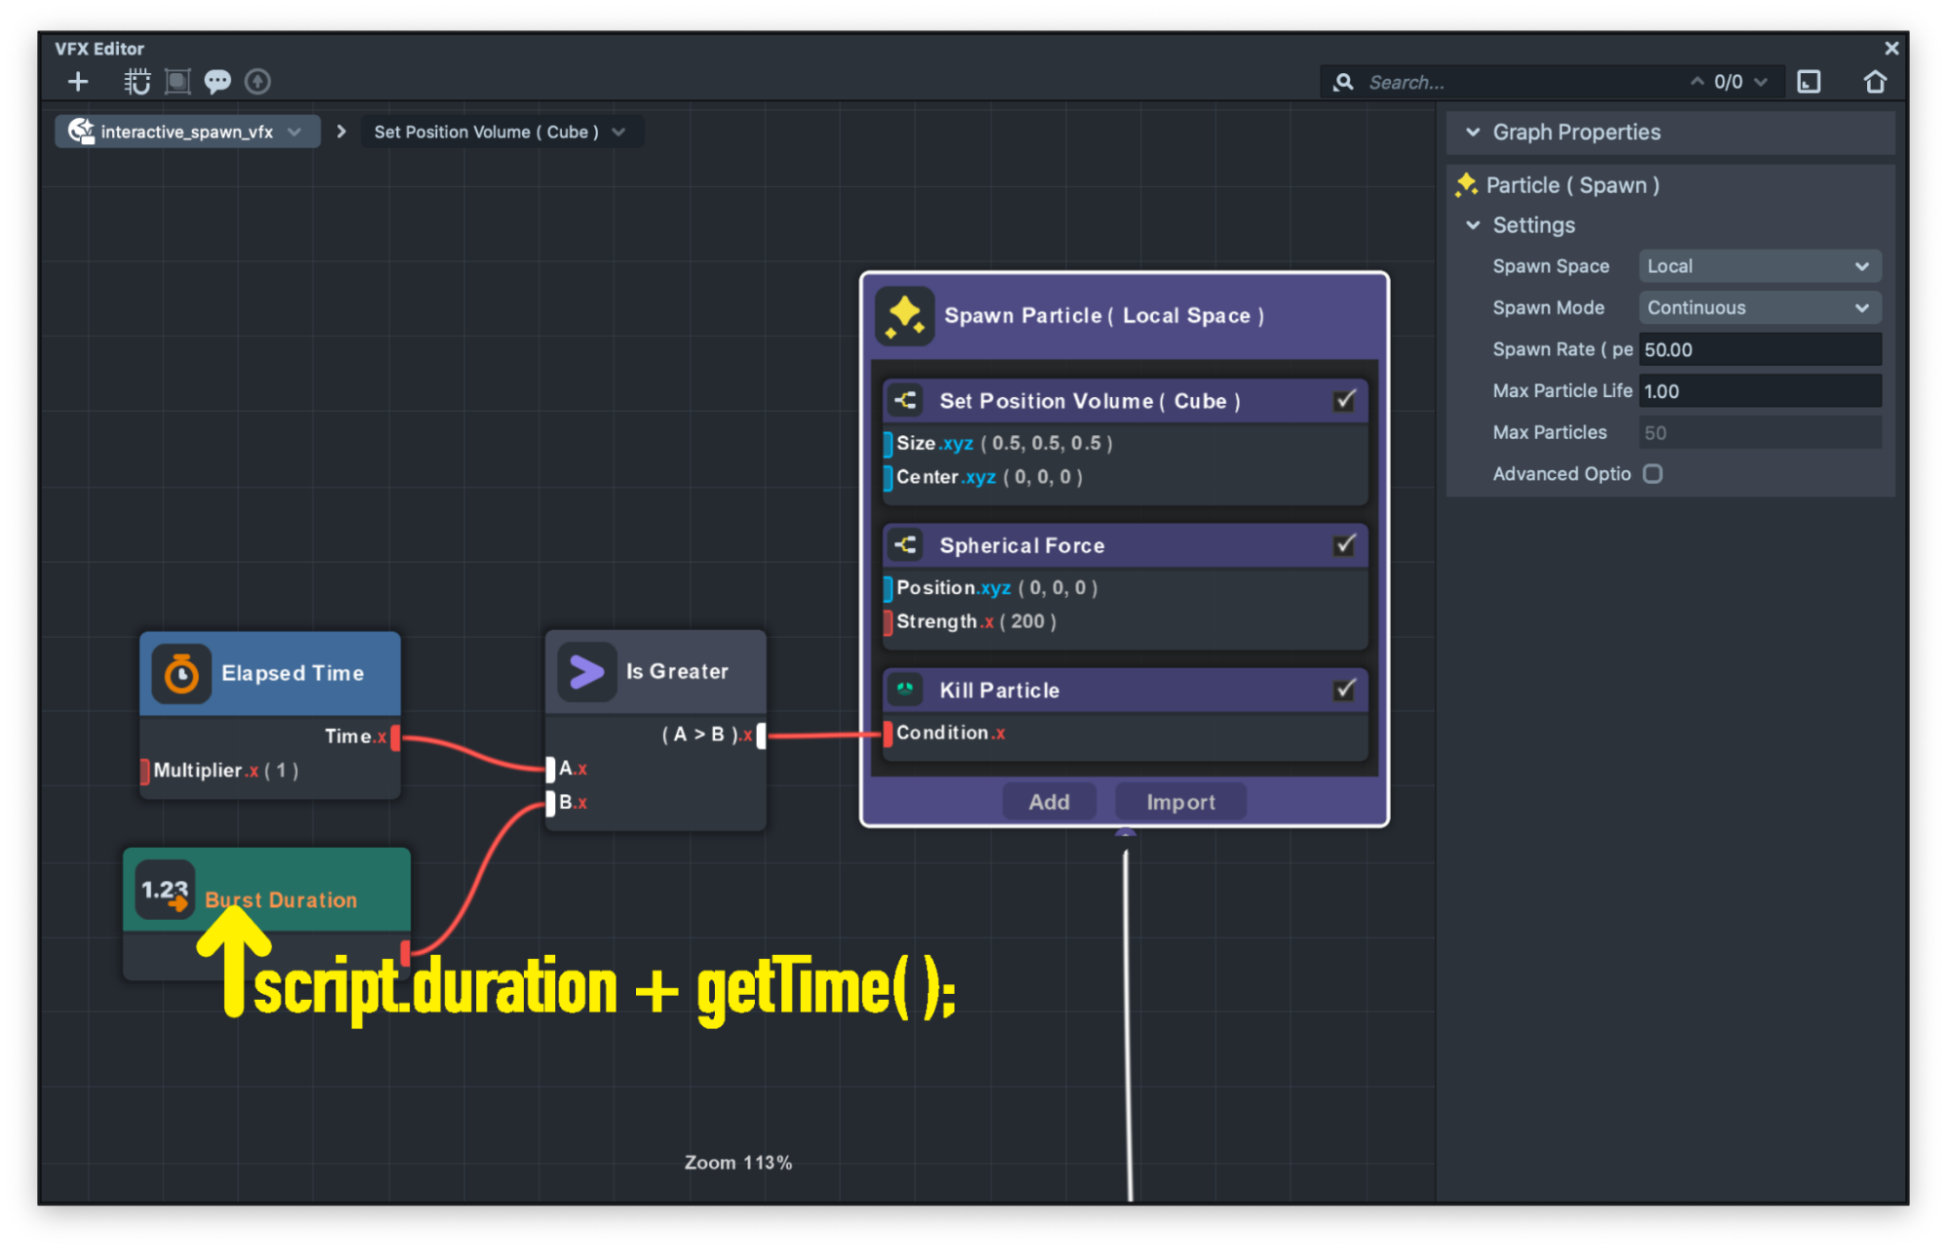Click the Is Greater node arrow icon
This screenshot has height=1250, width=1947.
[x=586, y=672]
